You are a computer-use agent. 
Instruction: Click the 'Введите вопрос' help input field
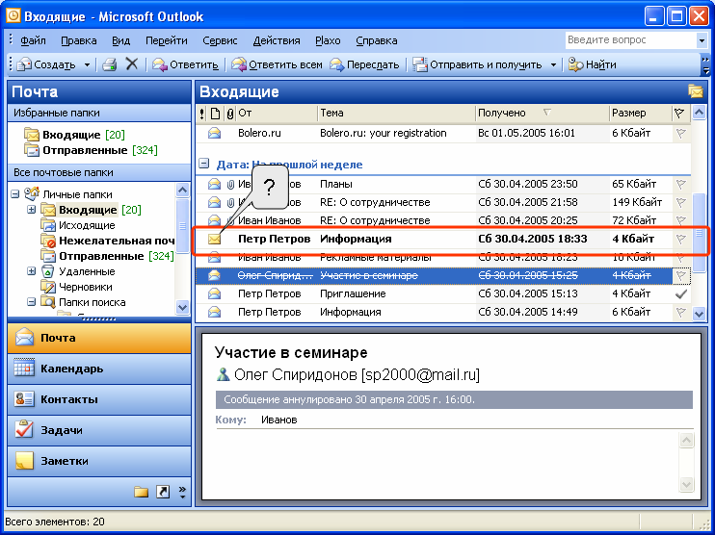631,40
